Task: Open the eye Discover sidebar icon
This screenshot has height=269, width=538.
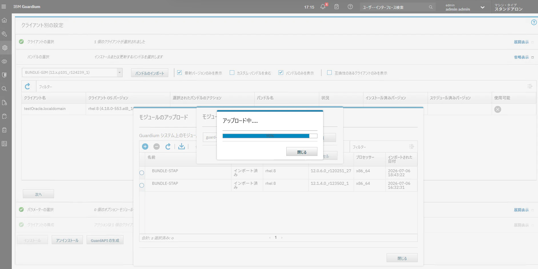Action: 4,61
